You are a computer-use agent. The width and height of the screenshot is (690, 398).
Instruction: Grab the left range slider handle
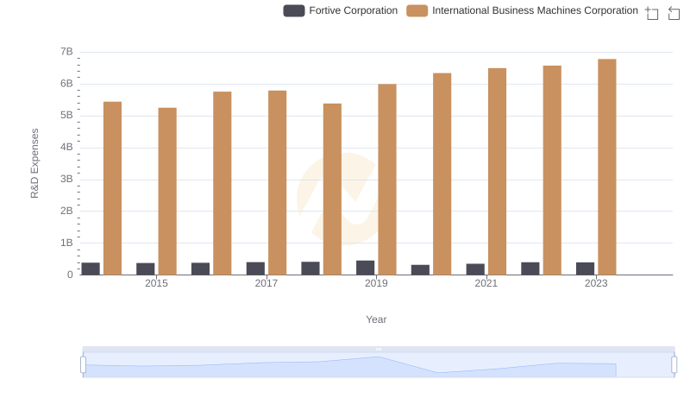click(x=83, y=365)
